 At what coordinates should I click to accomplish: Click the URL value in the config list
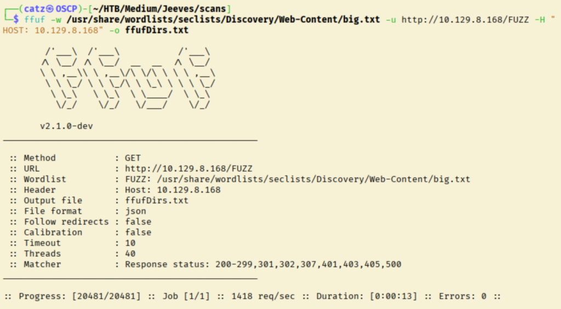point(188,169)
